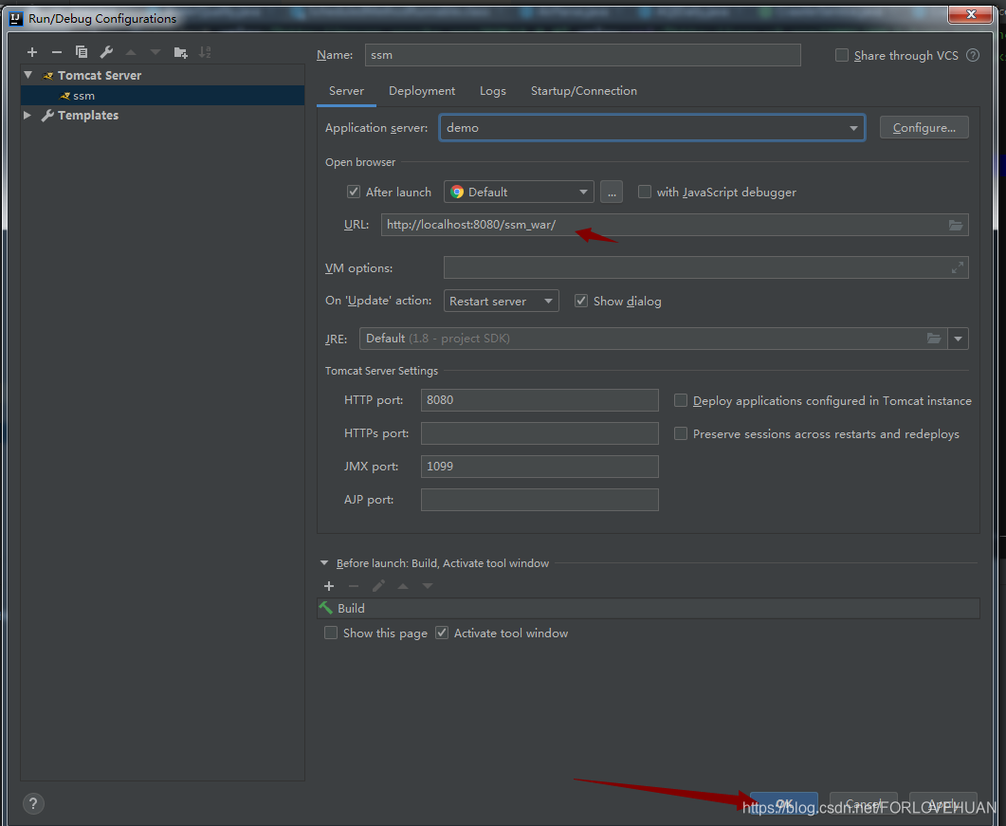The height and width of the screenshot is (826, 1006).
Task: Click the Cancel button
Action: (864, 803)
